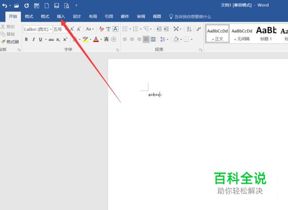Click the Open folder icon in title bar
This screenshot has width=288, height=210.
tap(16, 5)
